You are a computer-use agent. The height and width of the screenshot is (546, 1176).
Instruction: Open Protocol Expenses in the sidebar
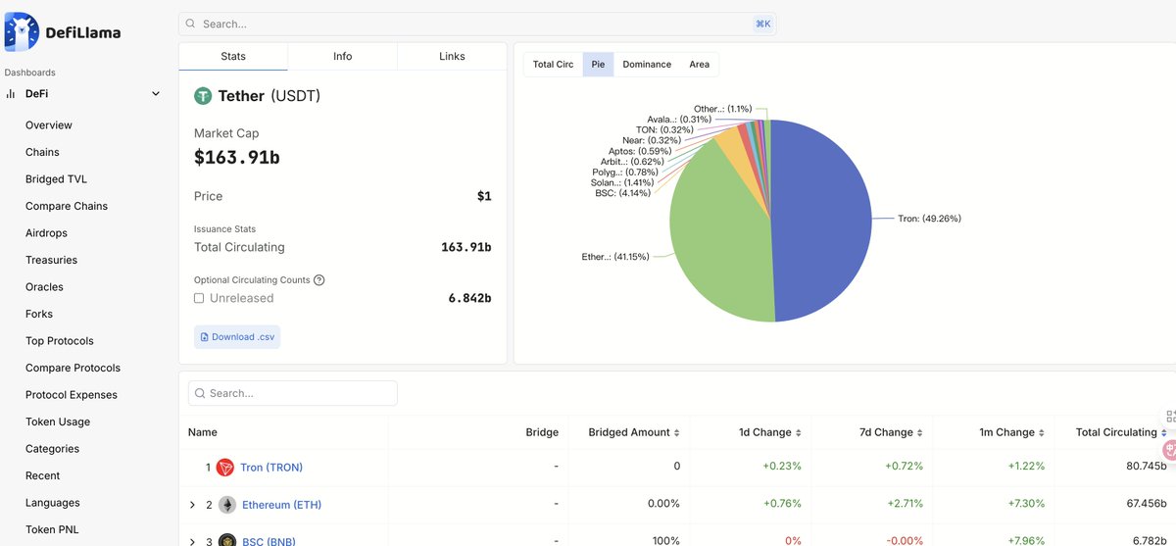(72, 395)
